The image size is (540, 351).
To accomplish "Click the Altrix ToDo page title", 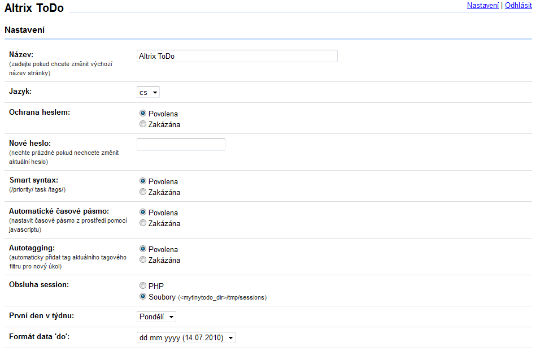I will point(34,8).
